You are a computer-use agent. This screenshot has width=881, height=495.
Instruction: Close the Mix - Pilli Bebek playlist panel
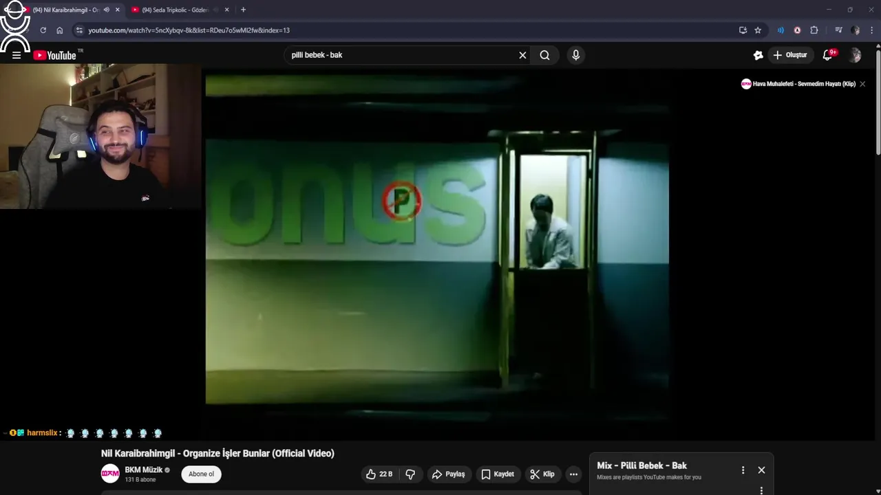tap(761, 470)
